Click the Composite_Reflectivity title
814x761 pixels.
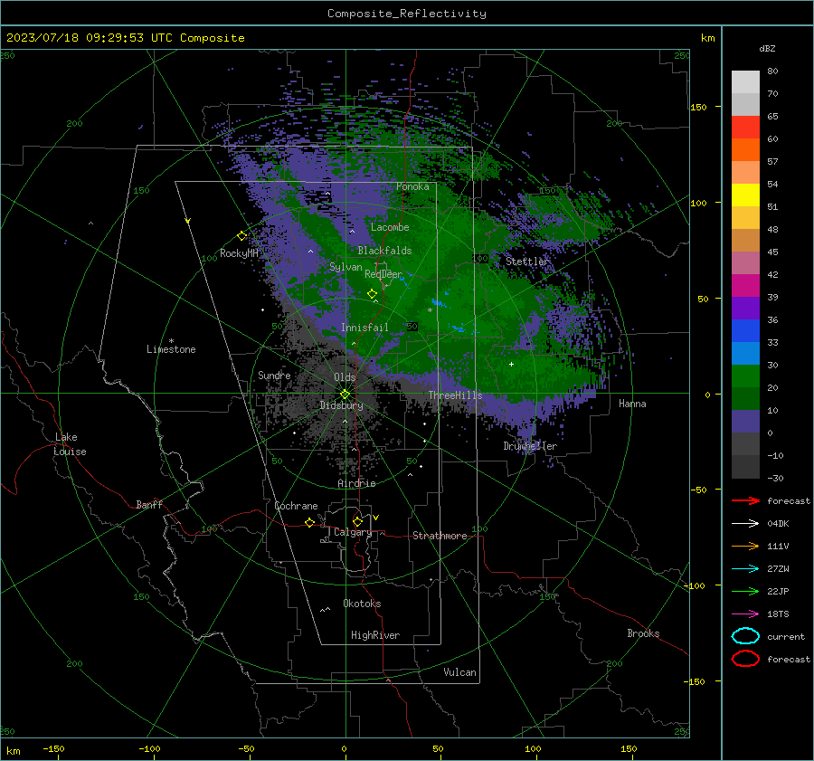pos(407,14)
